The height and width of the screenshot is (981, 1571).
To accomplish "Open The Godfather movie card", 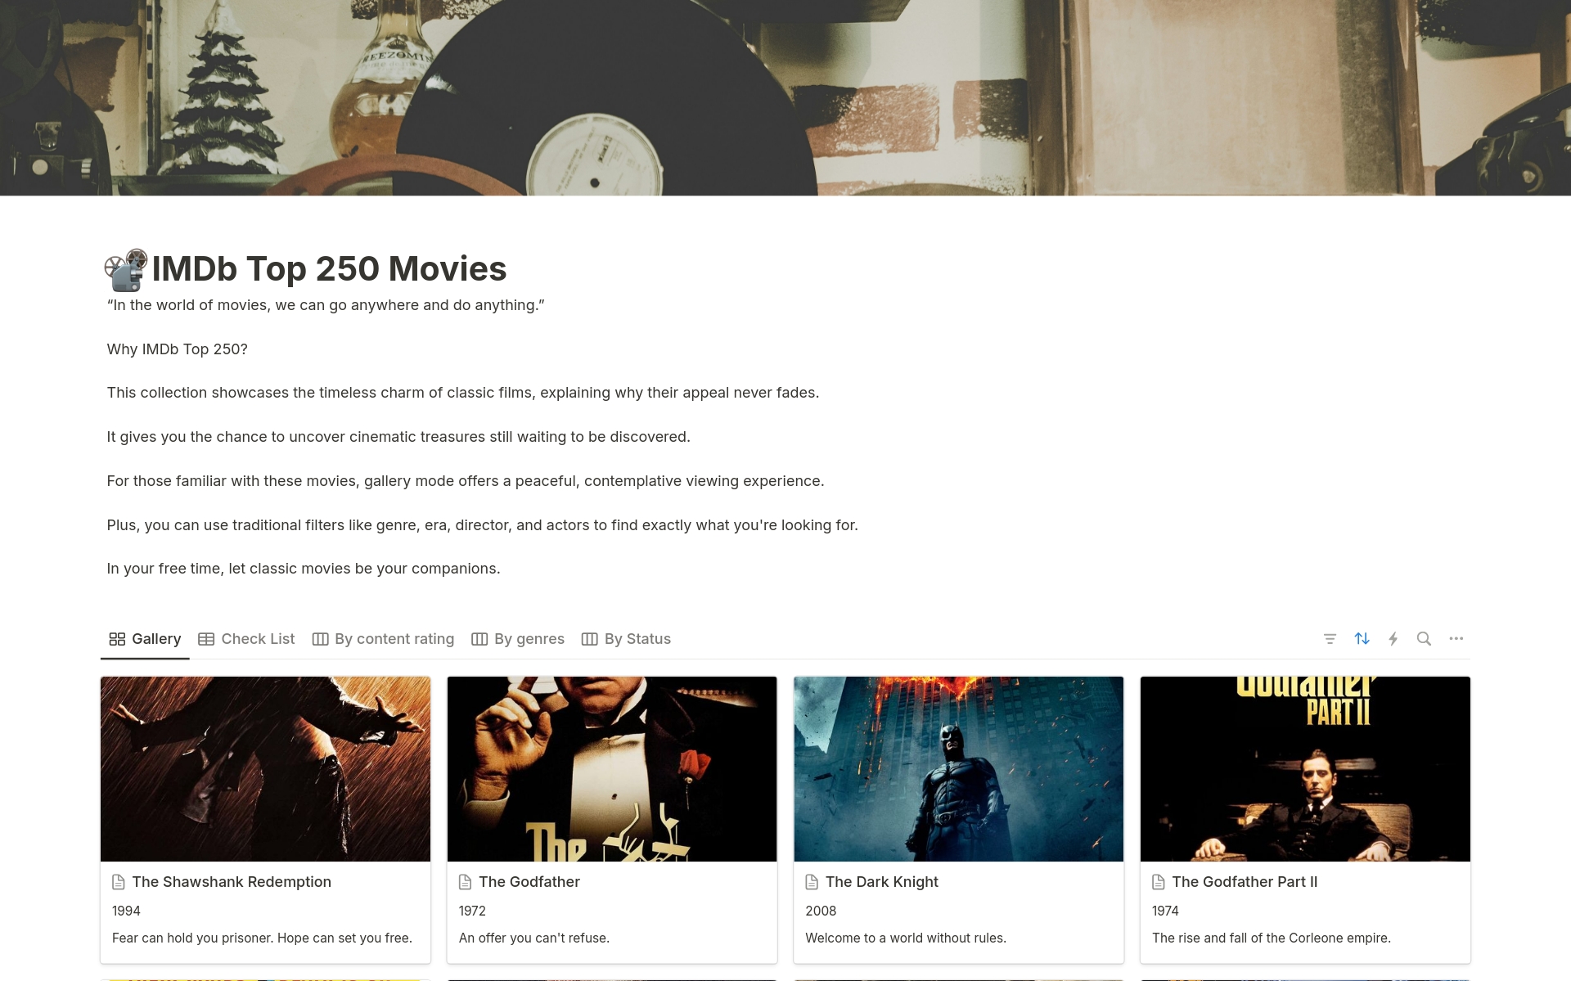I will click(x=530, y=882).
